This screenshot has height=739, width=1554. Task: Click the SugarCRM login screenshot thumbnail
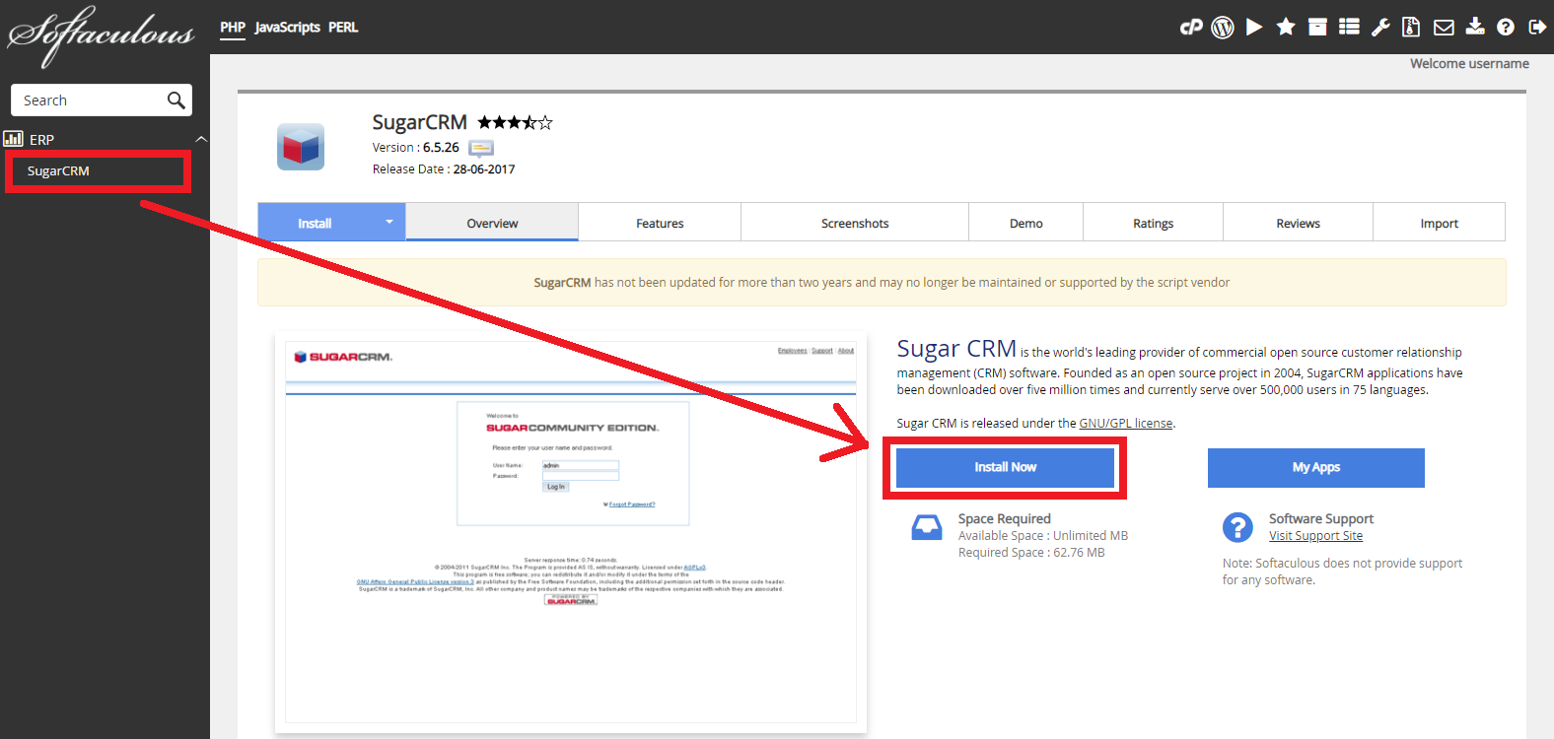570,532
